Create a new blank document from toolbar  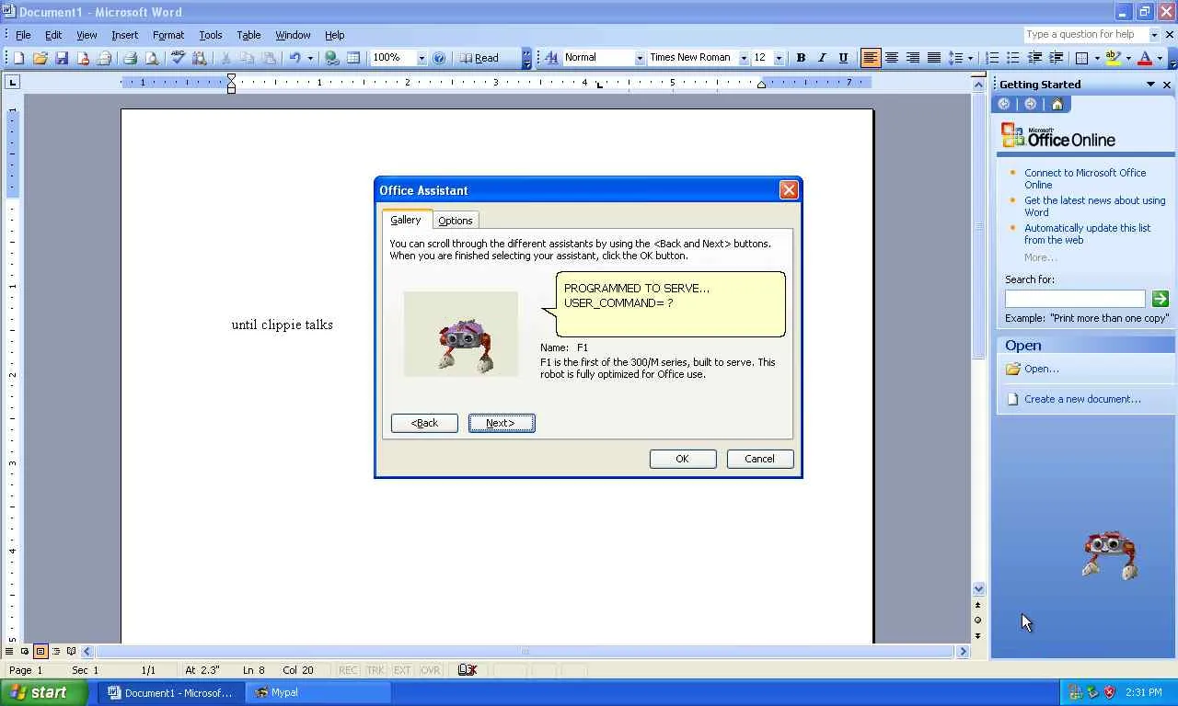coord(18,58)
